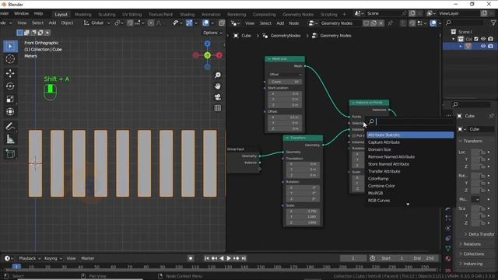Image resolution: width=498 pixels, height=280 pixels.
Task: Select the Move tool
Action: coord(10,73)
